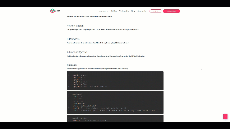Open the Any, All link
The width and height of the screenshot is (230, 129).
point(114,43)
